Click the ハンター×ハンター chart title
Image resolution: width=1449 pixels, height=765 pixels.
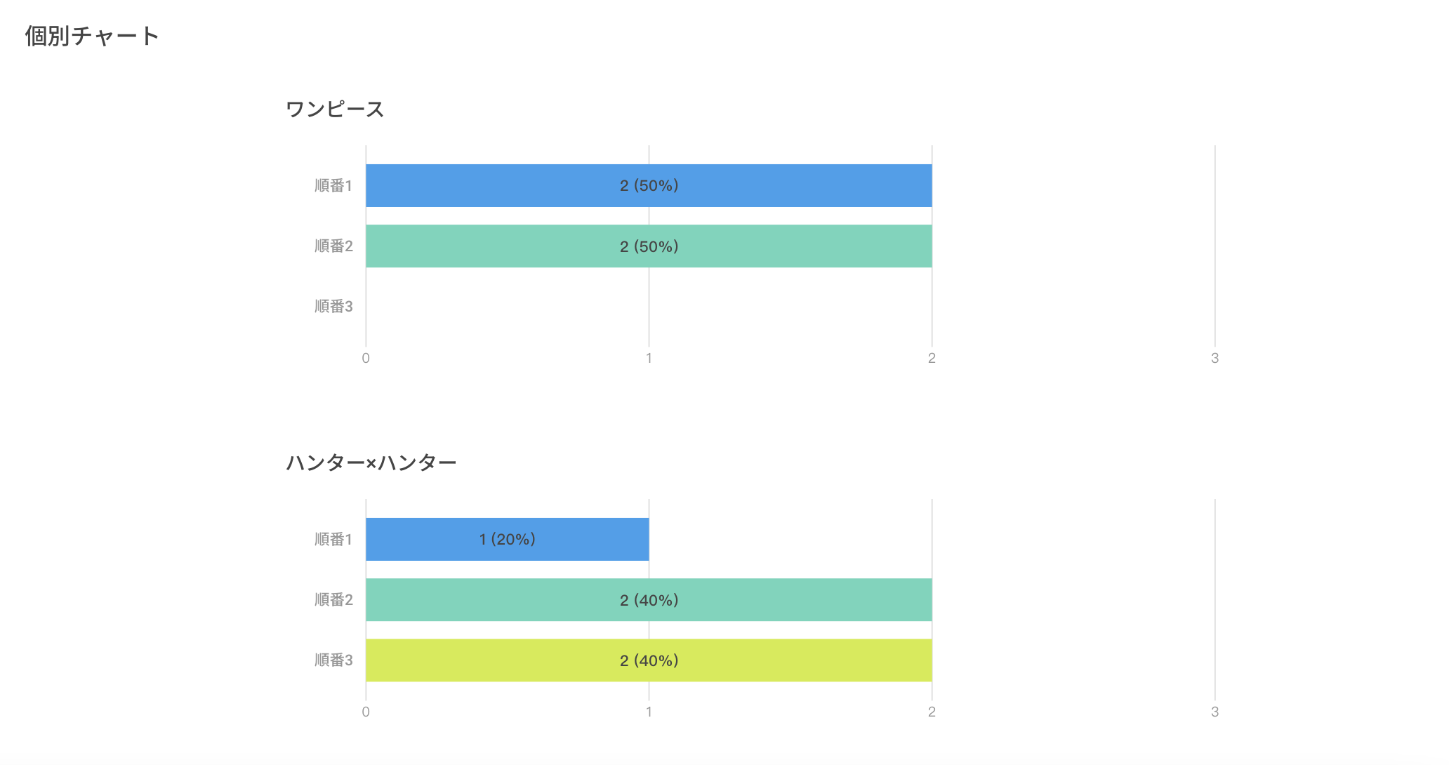(x=371, y=463)
